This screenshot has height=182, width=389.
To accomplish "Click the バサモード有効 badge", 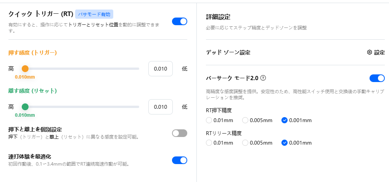I will (94, 14).
